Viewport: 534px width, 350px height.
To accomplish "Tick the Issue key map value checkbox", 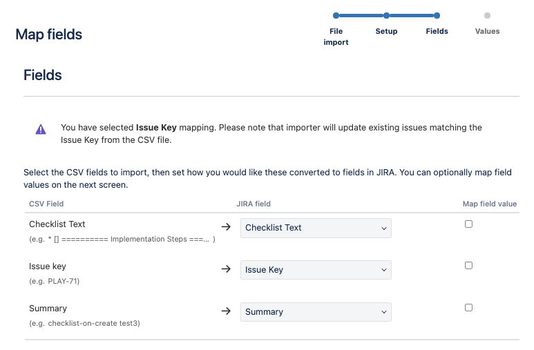I will click(468, 265).
